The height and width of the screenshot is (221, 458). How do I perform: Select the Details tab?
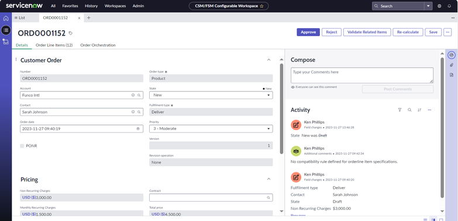pyautogui.click(x=22, y=45)
